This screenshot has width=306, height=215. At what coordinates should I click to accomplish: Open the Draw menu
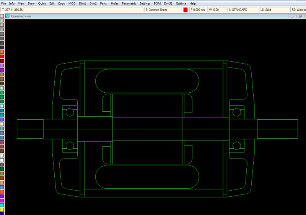pos(31,3)
